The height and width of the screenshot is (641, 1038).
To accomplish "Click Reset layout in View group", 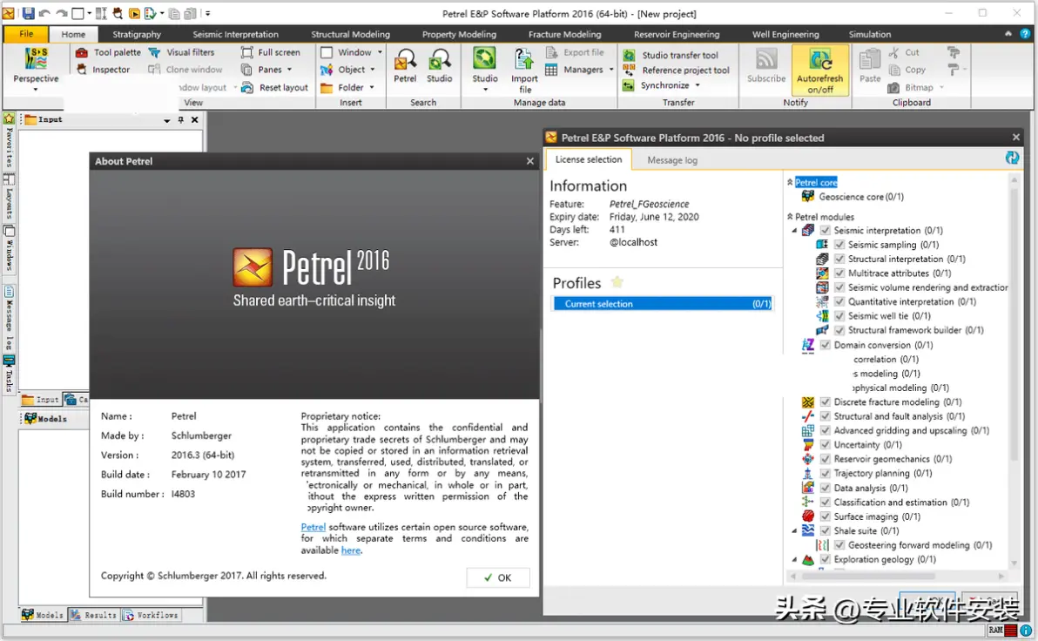I will pos(274,87).
